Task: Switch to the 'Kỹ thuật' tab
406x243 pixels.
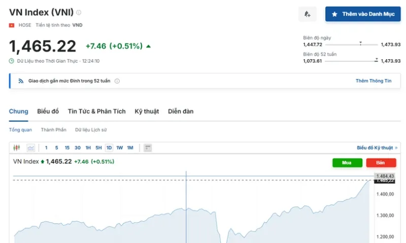Action: (x=147, y=111)
